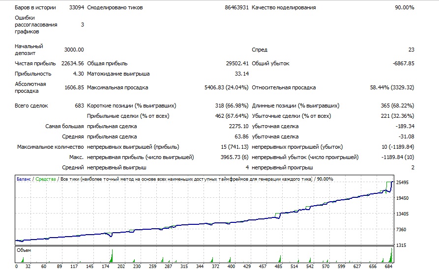The height and width of the screenshot is (269, 439).
Task: Select the 'Общая прибыль' label
Action: pos(107,63)
